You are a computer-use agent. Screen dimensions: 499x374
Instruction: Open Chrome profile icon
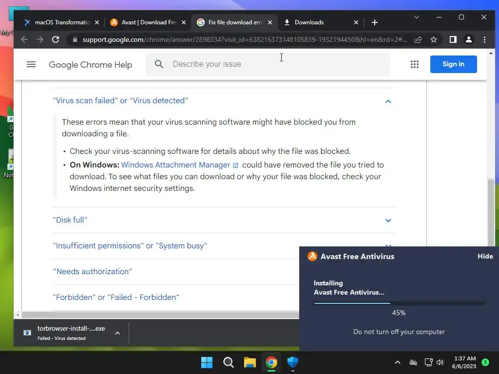pyautogui.click(x=468, y=39)
